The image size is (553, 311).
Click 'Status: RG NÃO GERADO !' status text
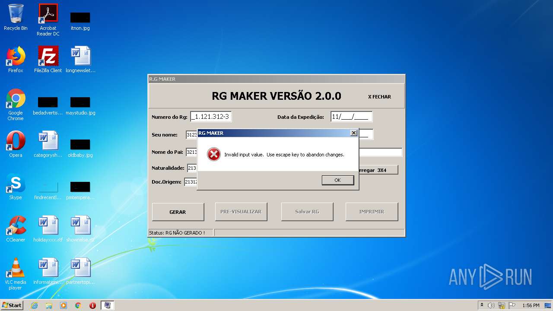pos(177,233)
